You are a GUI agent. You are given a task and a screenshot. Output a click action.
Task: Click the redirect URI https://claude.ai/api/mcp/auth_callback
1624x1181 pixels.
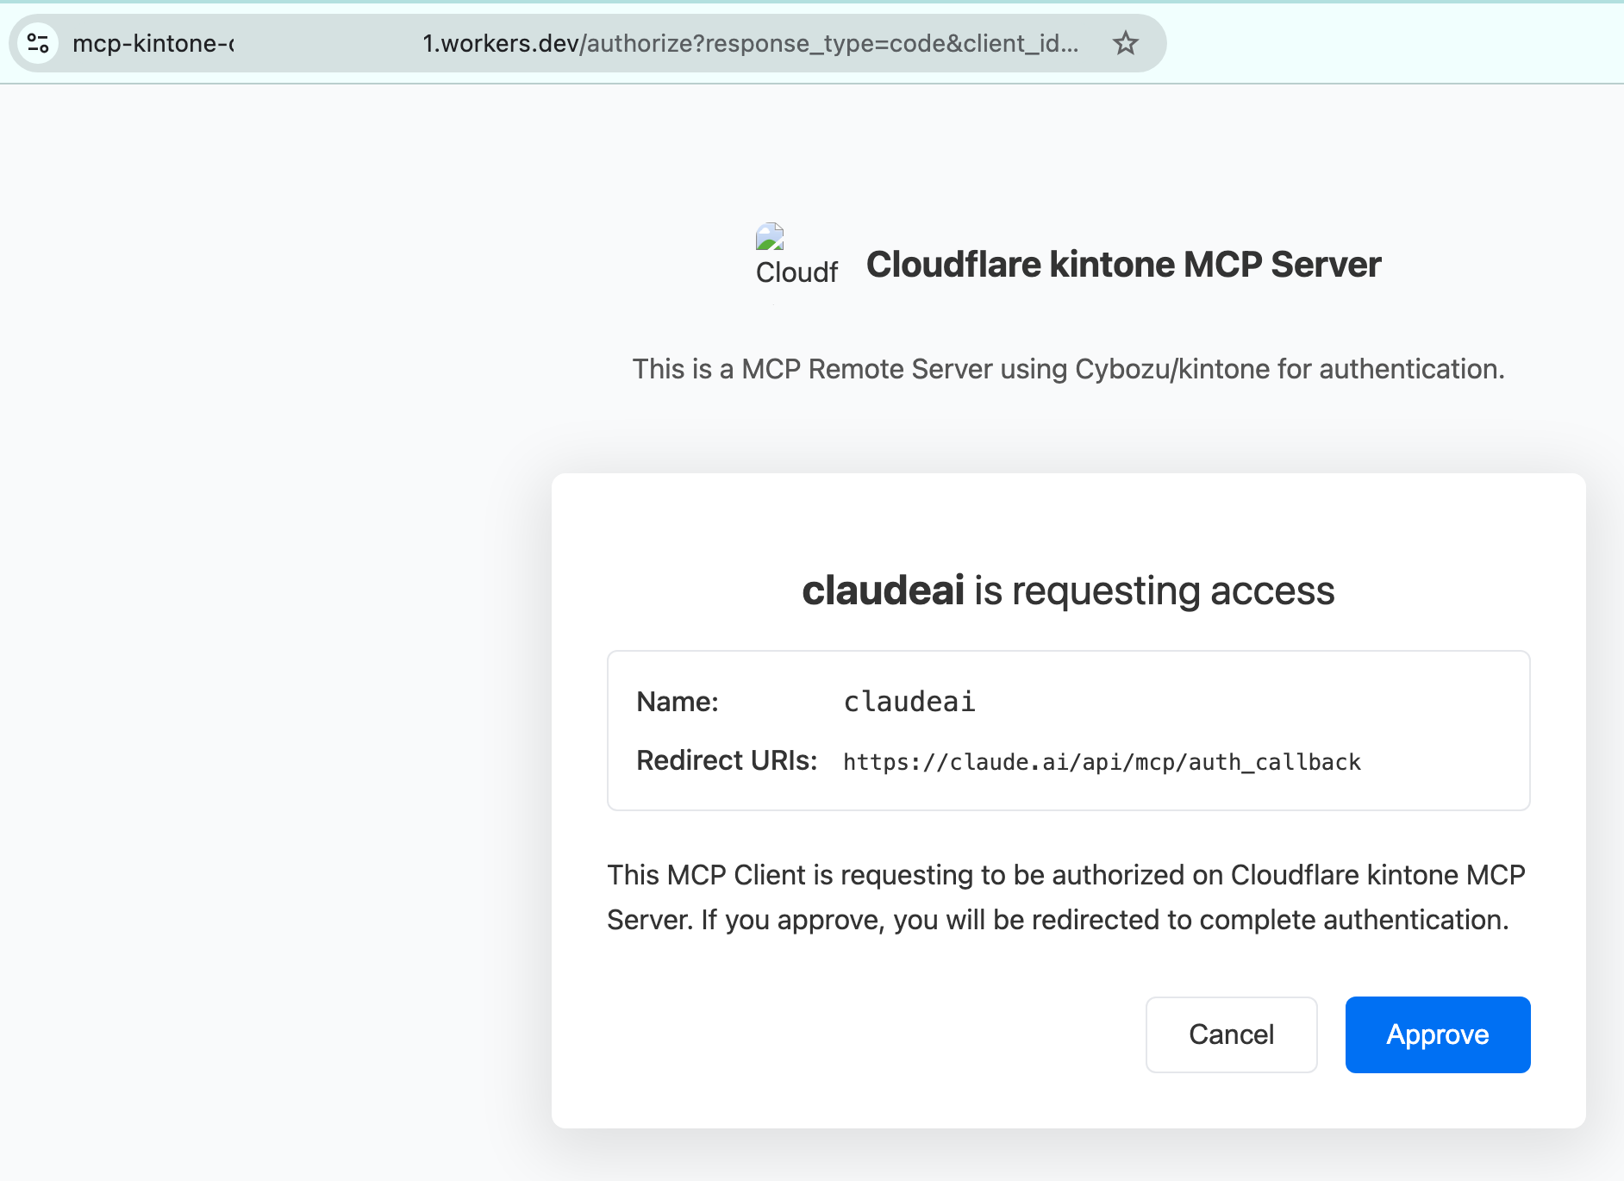[x=1102, y=762]
